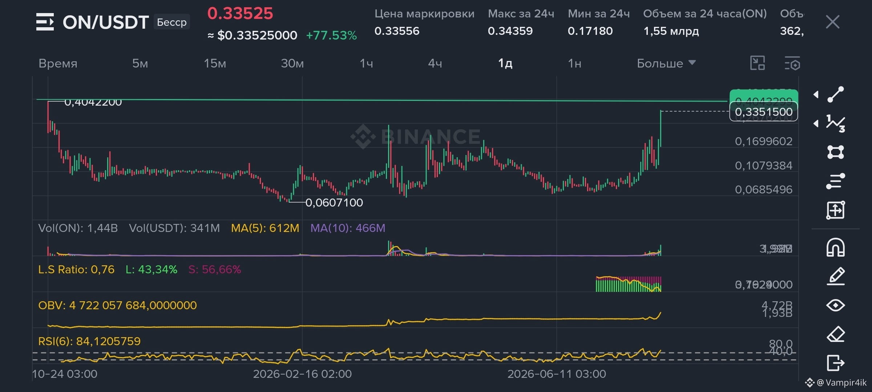Select the eraser tool
Viewport: 872px width, 392px height.
click(x=835, y=334)
